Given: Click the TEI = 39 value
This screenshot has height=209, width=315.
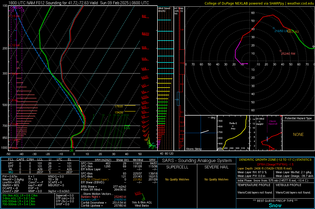Looking at the screenshot, I should [53, 179].
